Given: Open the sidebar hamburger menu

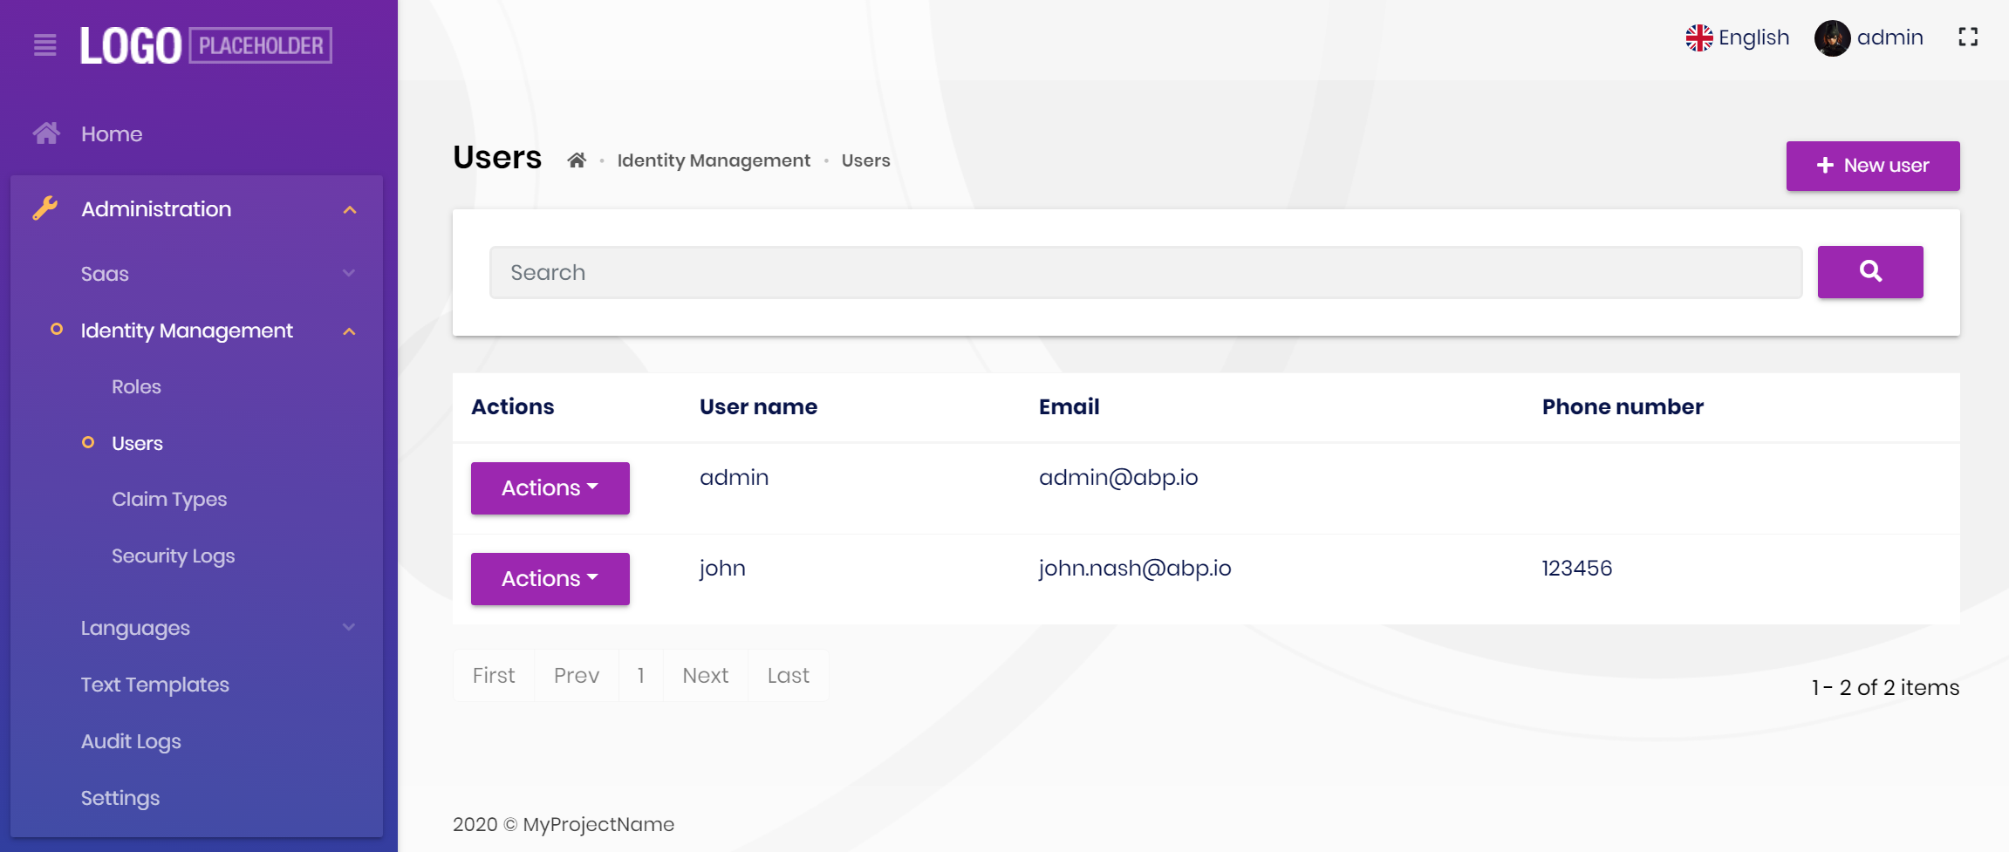Looking at the screenshot, I should pos(44,45).
